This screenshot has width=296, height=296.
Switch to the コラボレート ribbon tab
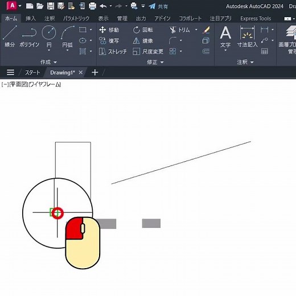(190, 18)
